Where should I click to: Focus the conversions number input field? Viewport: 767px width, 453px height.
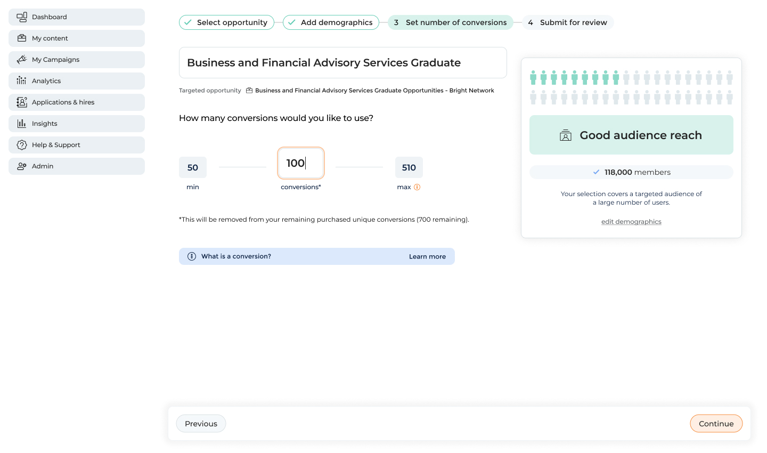tap(301, 163)
